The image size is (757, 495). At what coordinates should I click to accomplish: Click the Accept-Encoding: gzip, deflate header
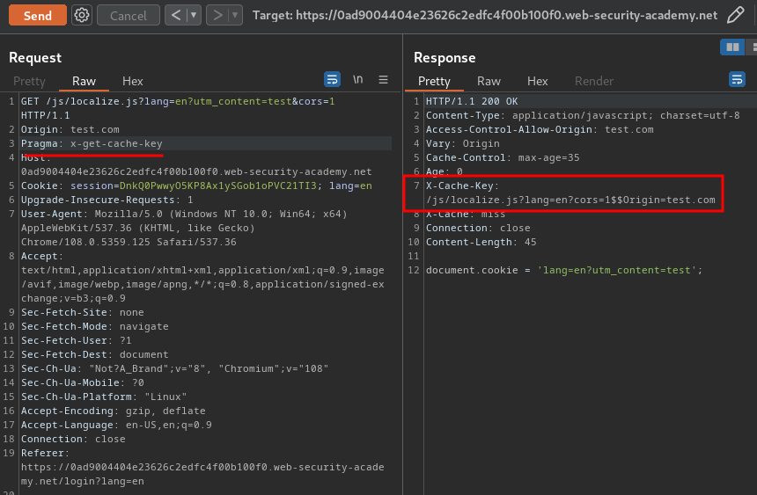click(113, 411)
